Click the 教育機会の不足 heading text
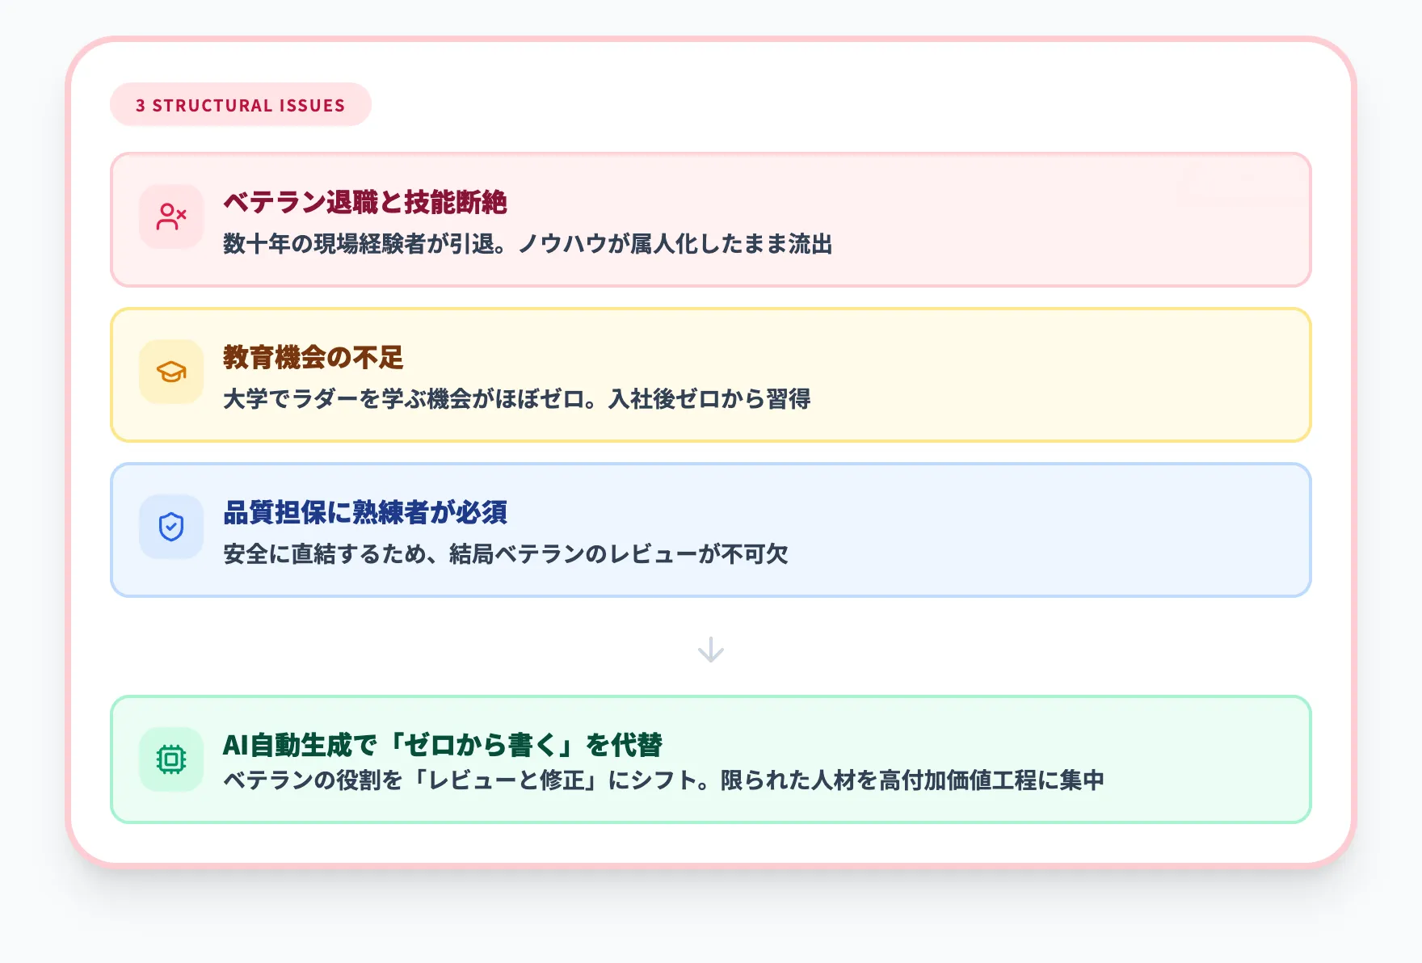This screenshot has height=963, width=1422. tap(313, 357)
